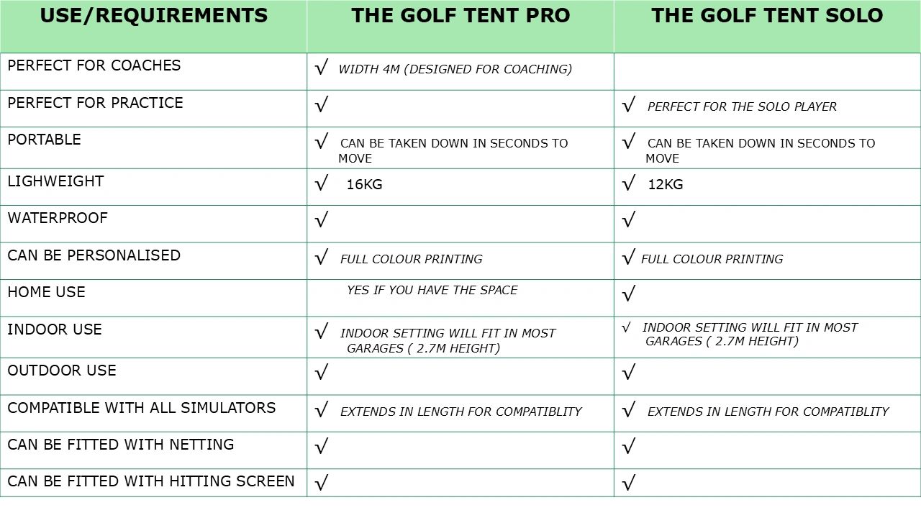Click "Yes if you have the space" text

(x=432, y=290)
